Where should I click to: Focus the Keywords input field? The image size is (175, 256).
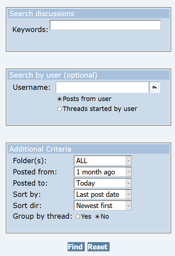pos(105,25)
